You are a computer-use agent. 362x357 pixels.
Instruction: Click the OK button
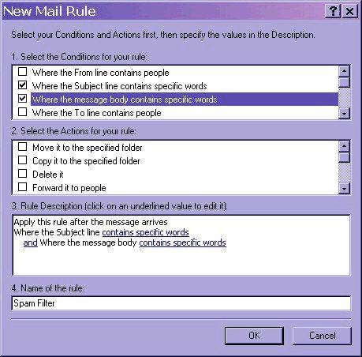(x=254, y=336)
